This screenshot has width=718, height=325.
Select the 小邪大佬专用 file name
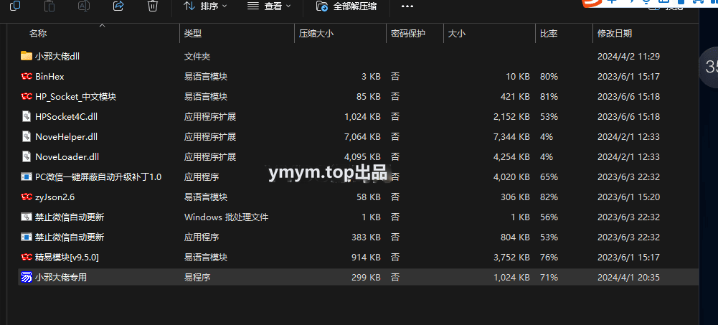61,278
